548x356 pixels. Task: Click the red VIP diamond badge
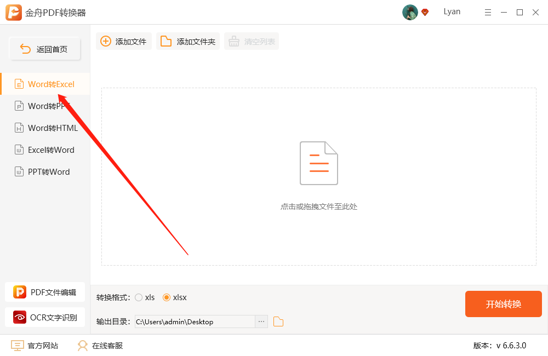coord(425,13)
